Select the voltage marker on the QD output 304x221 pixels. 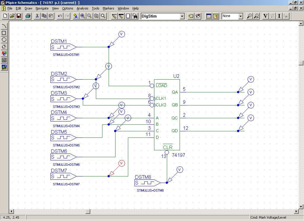(246, 123)
